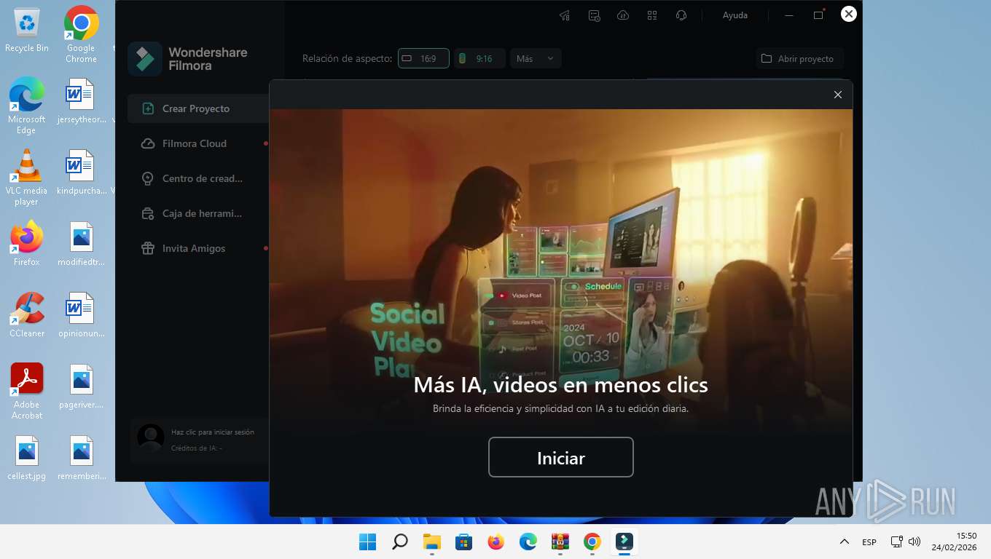This screenshot has height=559, width=991.
Task: Select the pageriver image file on desktop
Action: tap(81, 386)
